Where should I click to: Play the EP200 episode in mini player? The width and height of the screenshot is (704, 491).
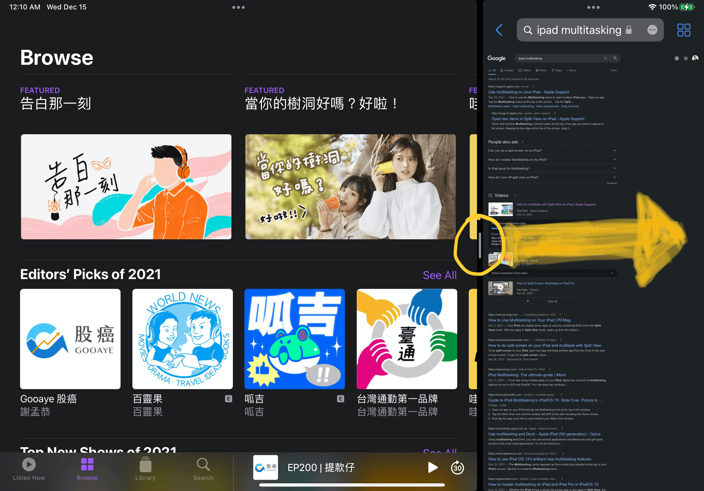point(432,467)
